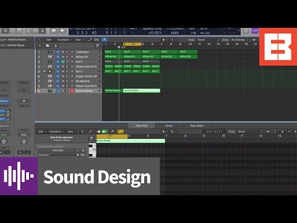Select the Hit Machine track name
The image size is (297, 223).
82,81
